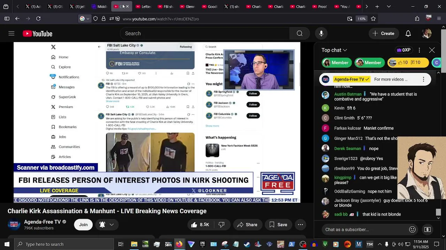Click the Create button

tap(383, 33)
